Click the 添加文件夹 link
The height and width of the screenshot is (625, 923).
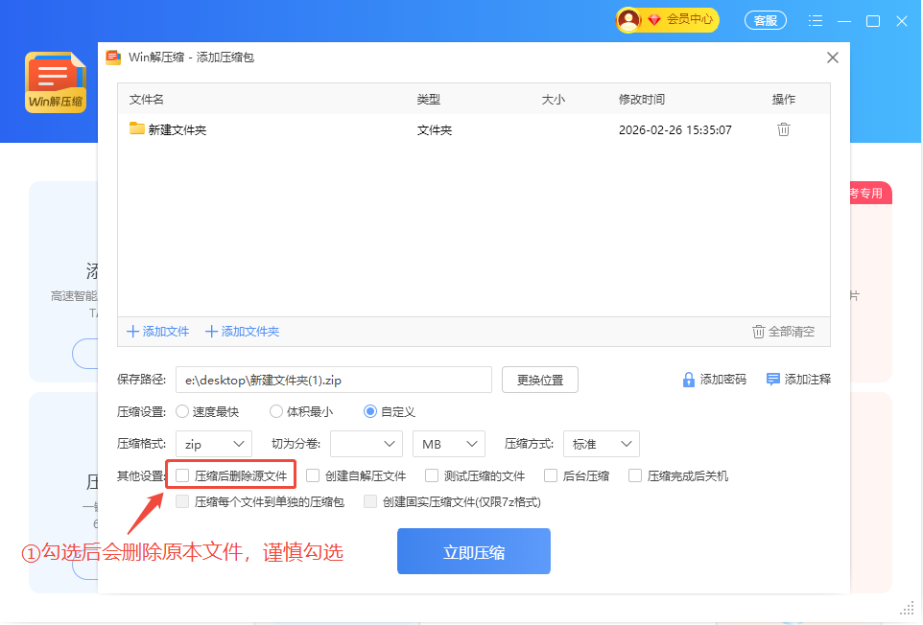(242, 332)
